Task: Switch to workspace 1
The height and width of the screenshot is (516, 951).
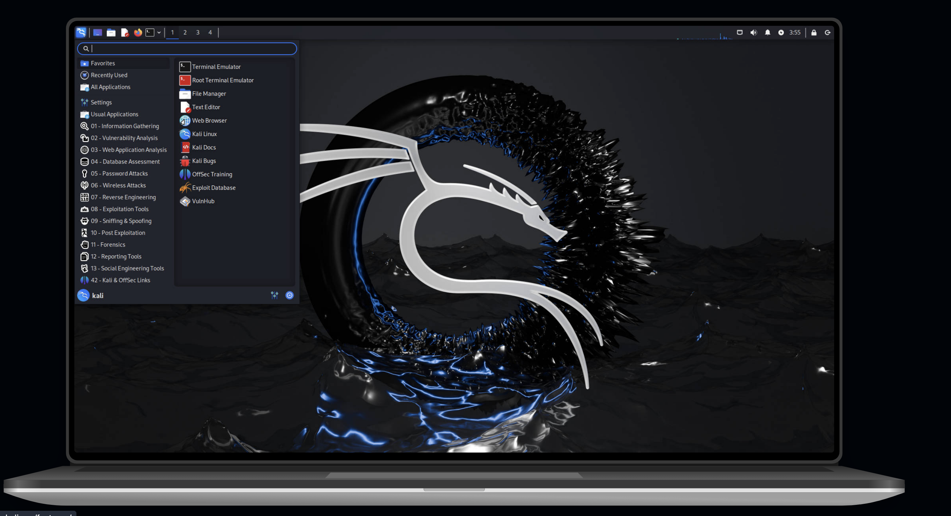Action: (x=172, y=32)
